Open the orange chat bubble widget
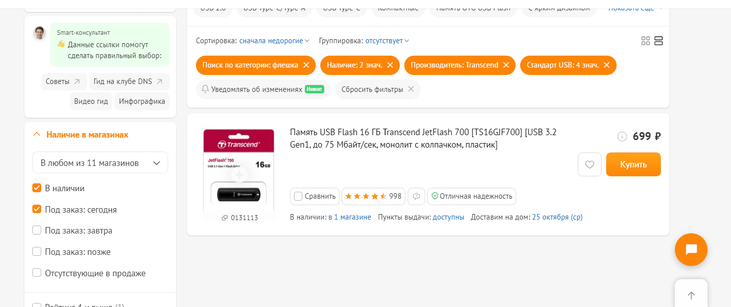The image size is (731, 307). click(x=691, y=249)
